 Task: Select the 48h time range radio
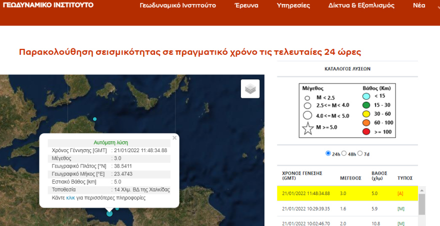(x=344, y=154)
